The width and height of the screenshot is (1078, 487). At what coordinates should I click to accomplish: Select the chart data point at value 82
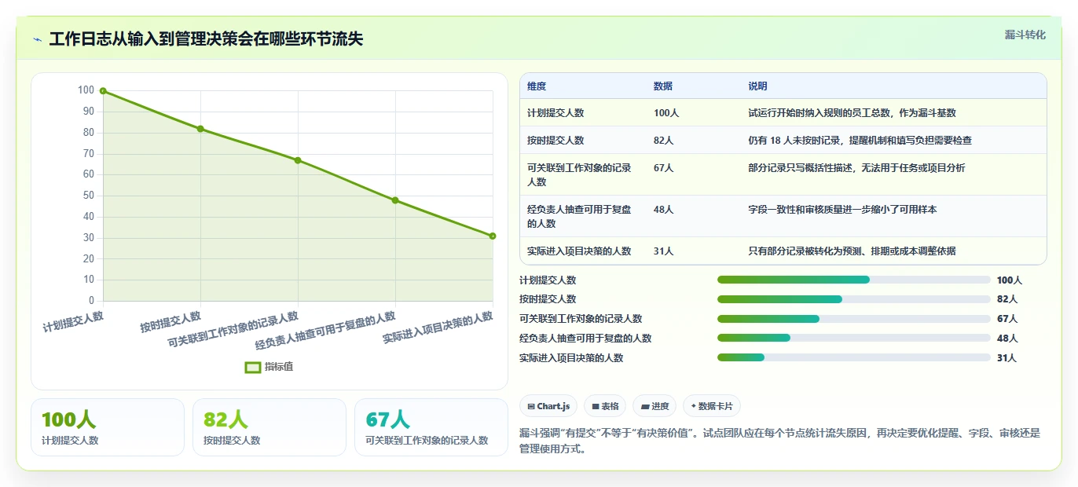[200, 129]
